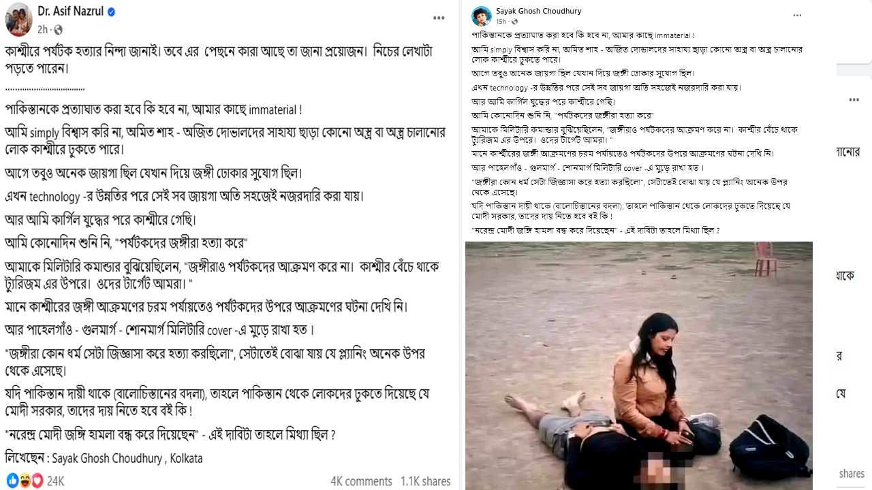Open the photo of the woman sitting on the ground
The height and width of the screenshot is (490, 872).
(x=639, y=365)
